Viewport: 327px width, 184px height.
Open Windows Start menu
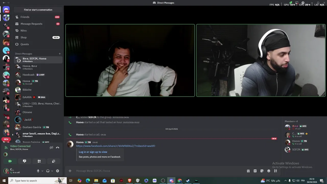4,181
